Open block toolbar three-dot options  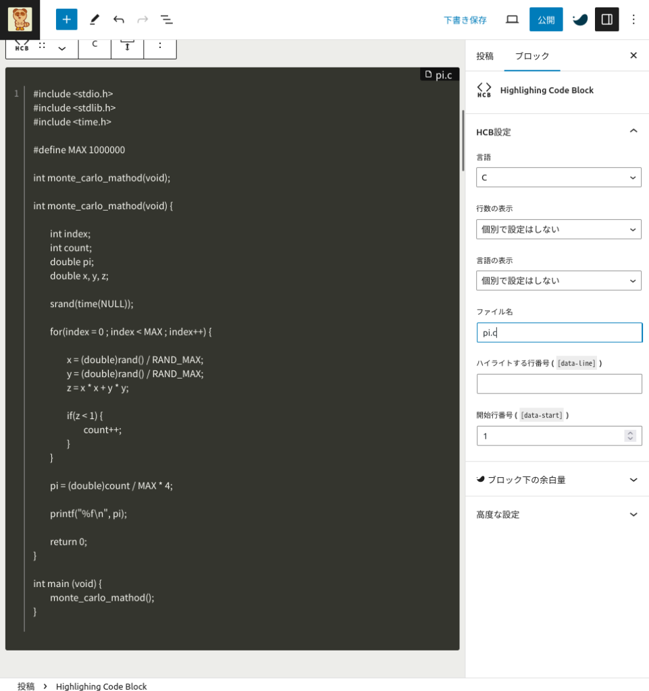[x=160, y=46]
